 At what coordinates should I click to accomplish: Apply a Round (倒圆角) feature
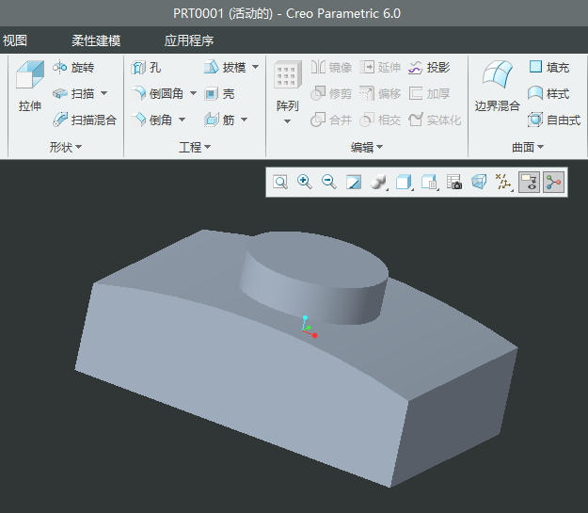(157, 93)
